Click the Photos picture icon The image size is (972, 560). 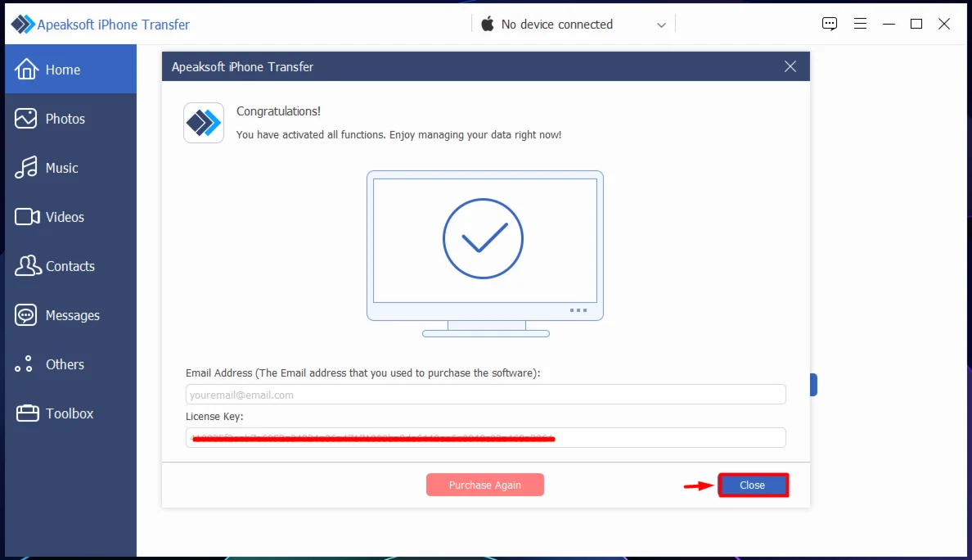26,118
